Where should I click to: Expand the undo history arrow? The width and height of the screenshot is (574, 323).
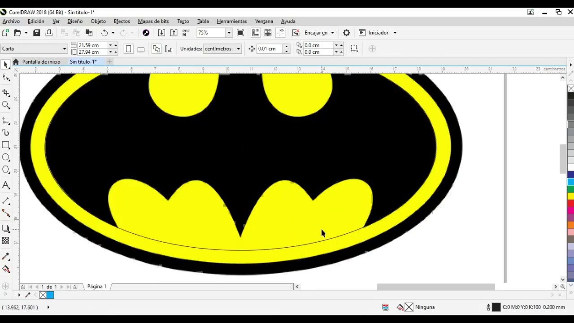pyautogui.click(x=113, y=33)
